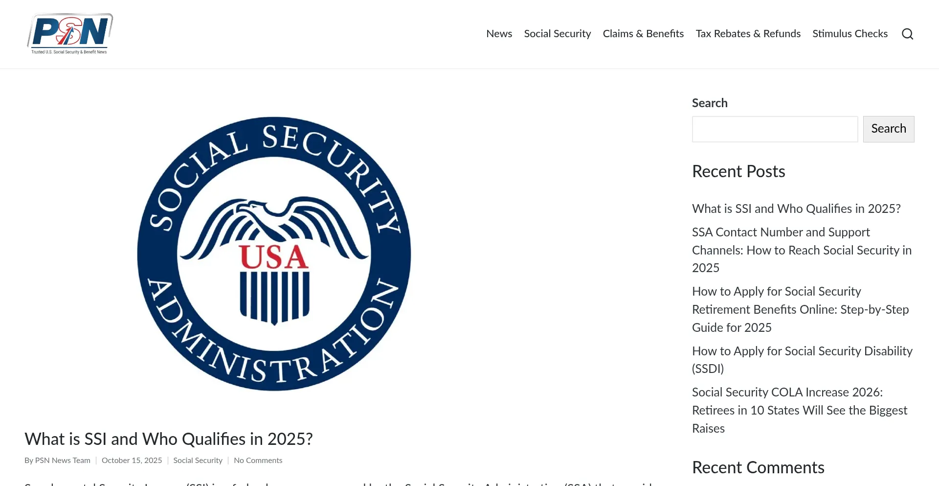Click the PSN News Team author link
The height and width of the screenshot is (486, 939).
[x=63, y=461]
